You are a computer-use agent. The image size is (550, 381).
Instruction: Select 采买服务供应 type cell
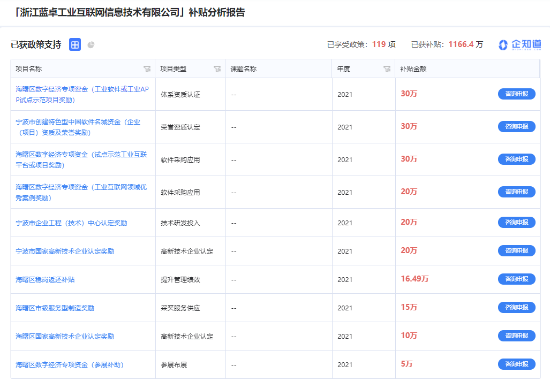(180, 308)
